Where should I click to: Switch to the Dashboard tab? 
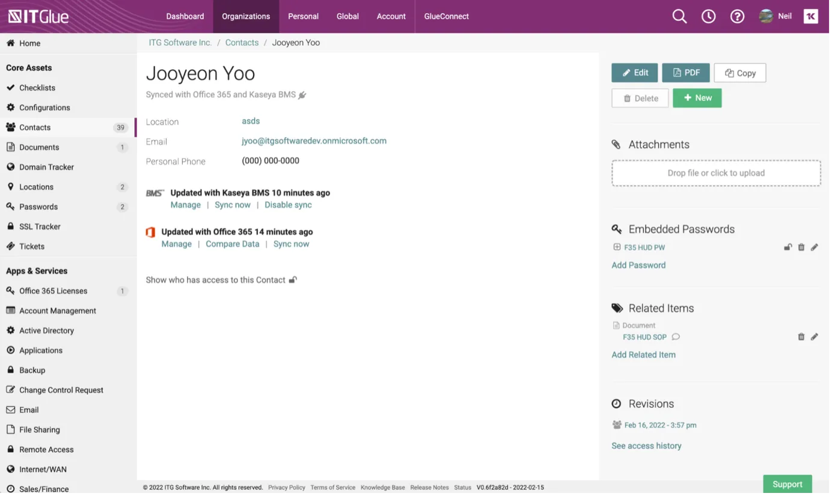(x=185, y=16)
